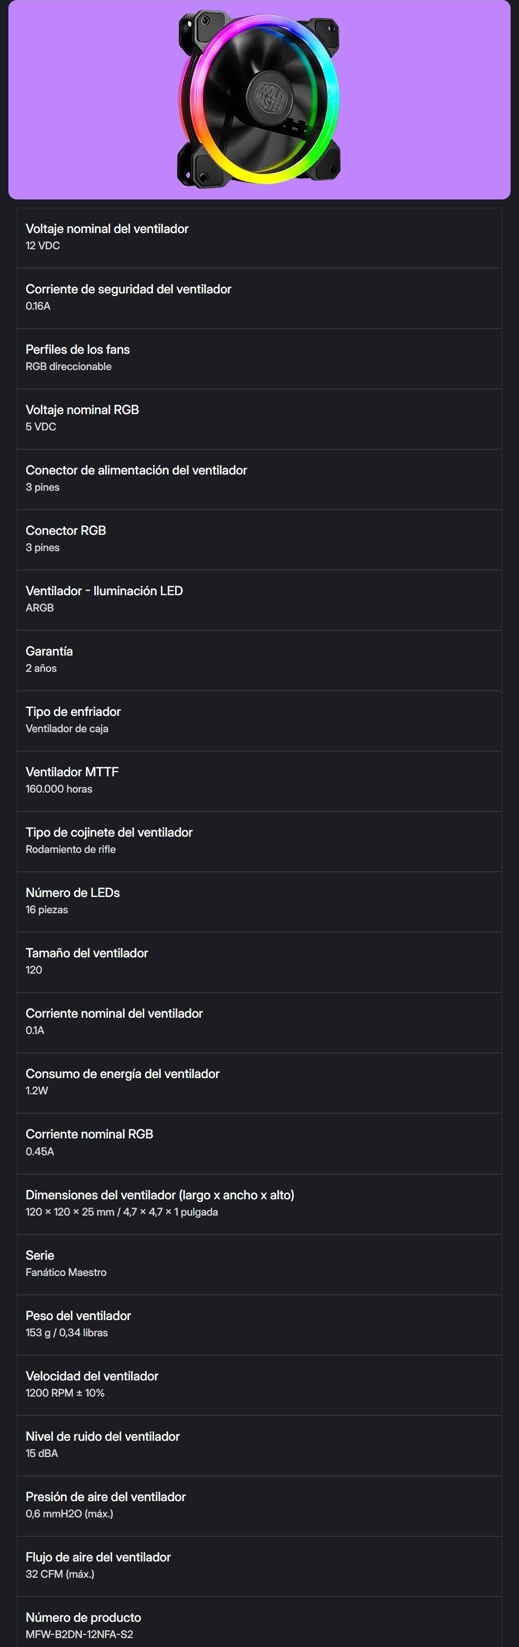Image resolution: width=519 pixels, height=1647 pixels.
Task: Click "Consumo de energía del ventilador" label
Action: [x=123, y=1073]
